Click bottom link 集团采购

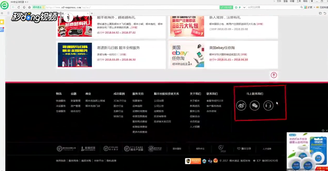pyautogui.click(x=86, y=161)
